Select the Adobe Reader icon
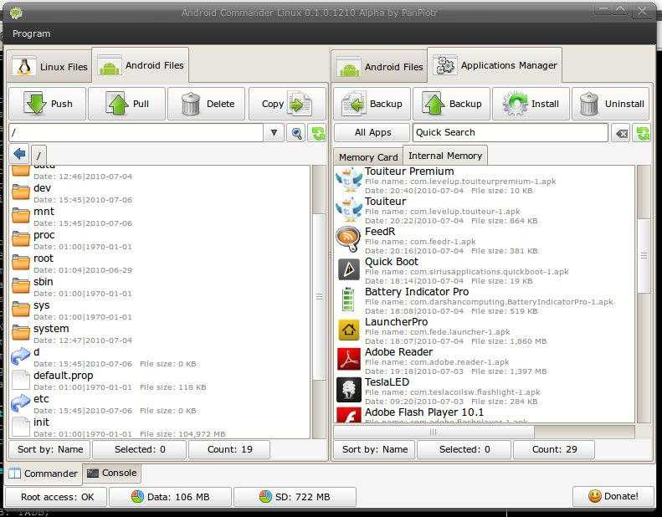 349,359
